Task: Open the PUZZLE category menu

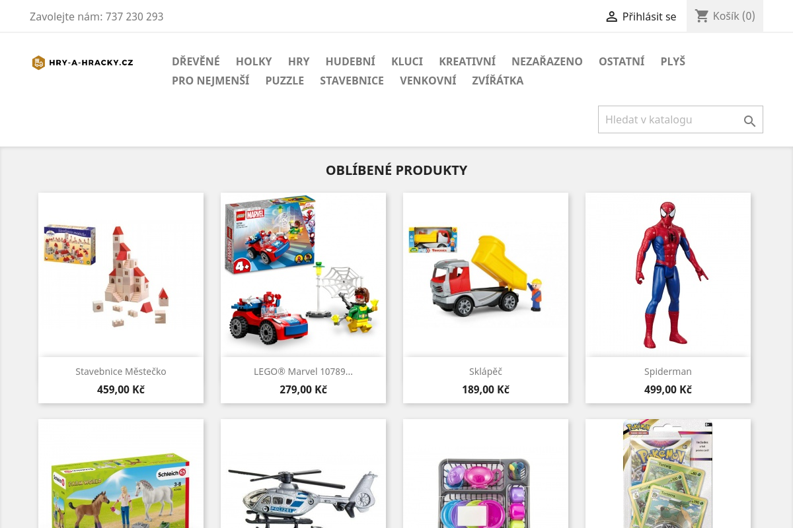Action: pos(285,81)
